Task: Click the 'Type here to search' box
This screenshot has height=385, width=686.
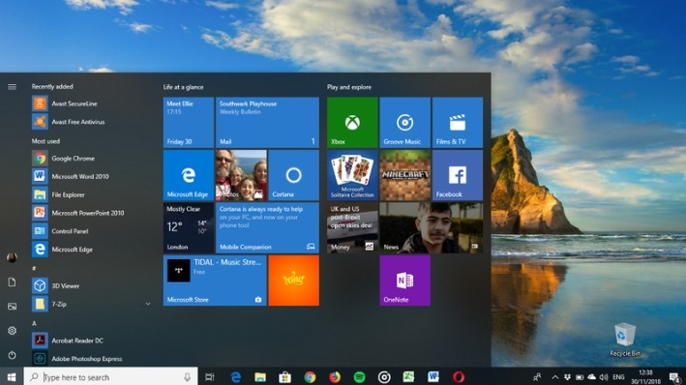Action: tap(111, 376)
